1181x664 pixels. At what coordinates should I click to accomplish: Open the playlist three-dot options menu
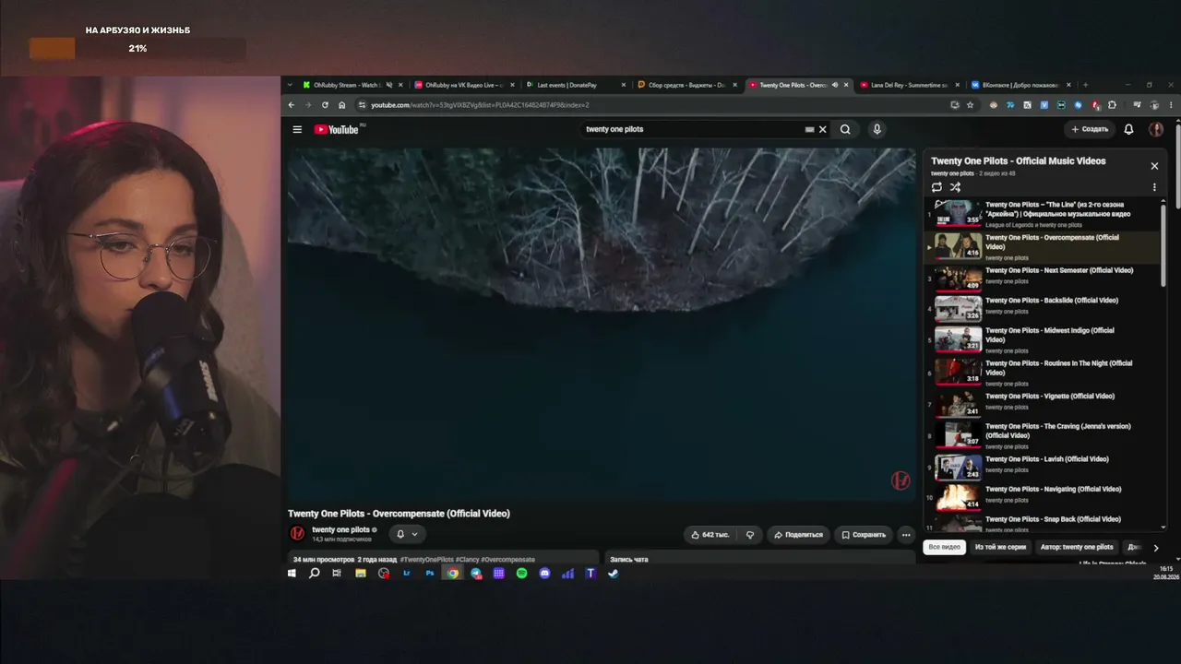point(1154,187)
